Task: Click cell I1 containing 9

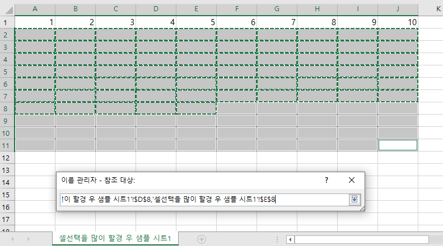Action: 358,22
